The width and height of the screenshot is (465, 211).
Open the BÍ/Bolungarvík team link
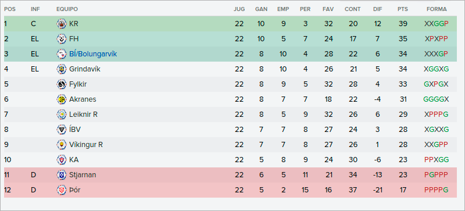[x=93, y=54]
